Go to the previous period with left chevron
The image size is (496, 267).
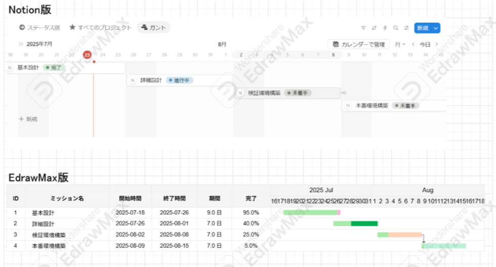(x=413, y=44)
